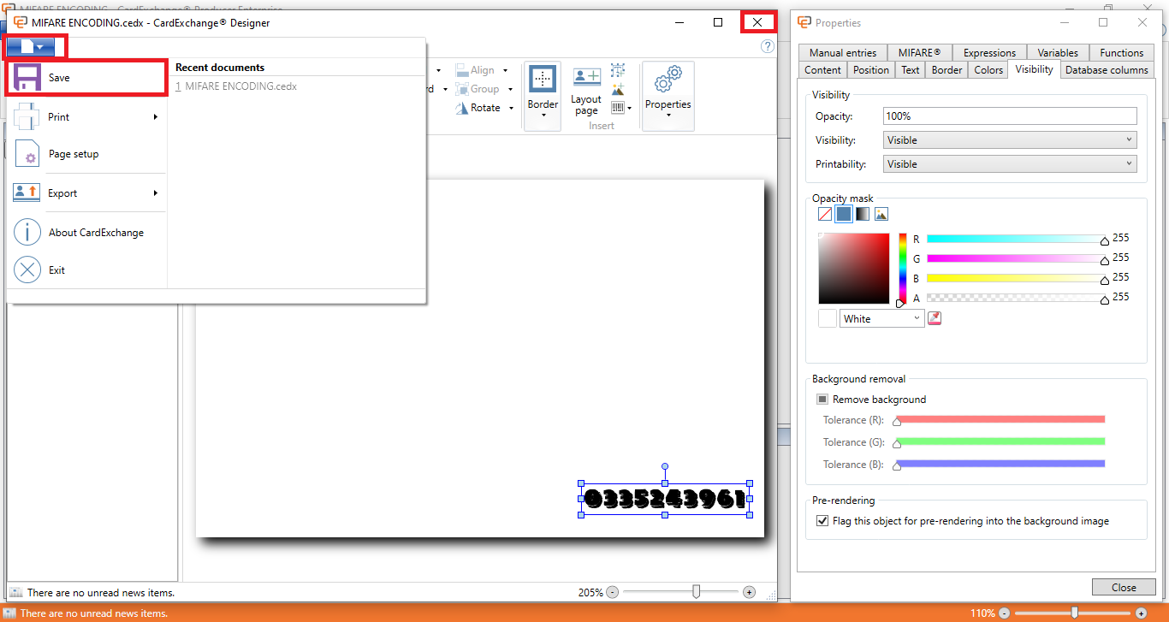Click the insert image object icon
Viewport: 1169px width, 622px height.
[618, 90]
